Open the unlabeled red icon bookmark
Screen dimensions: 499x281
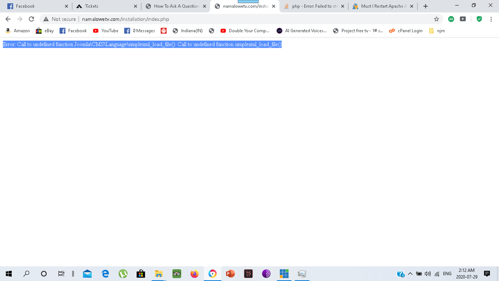(164, 31)
